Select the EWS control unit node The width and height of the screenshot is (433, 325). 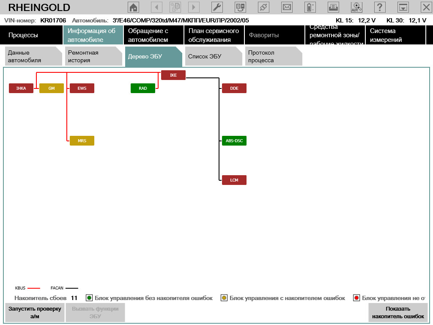[x=82, y=88]
